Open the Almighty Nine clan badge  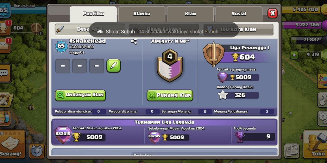tap(170, 65)
